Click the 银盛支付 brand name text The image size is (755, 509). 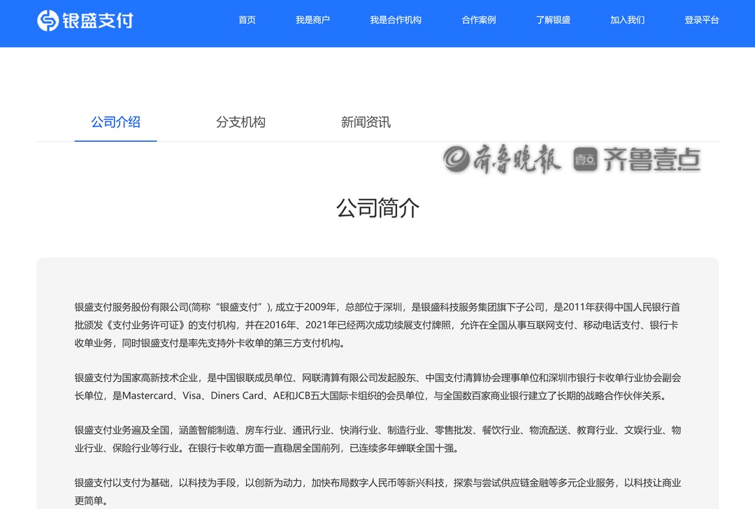point(96,20)
